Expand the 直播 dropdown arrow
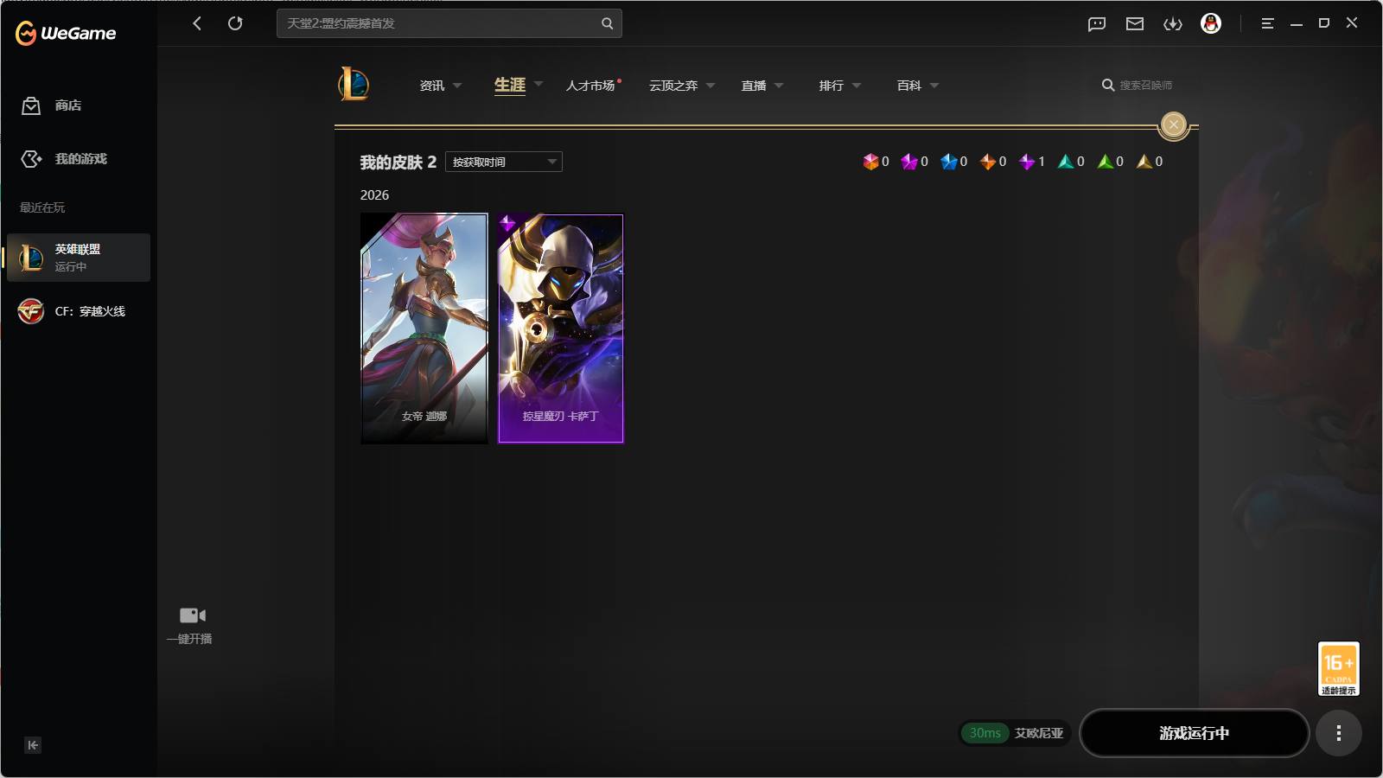 779,86
